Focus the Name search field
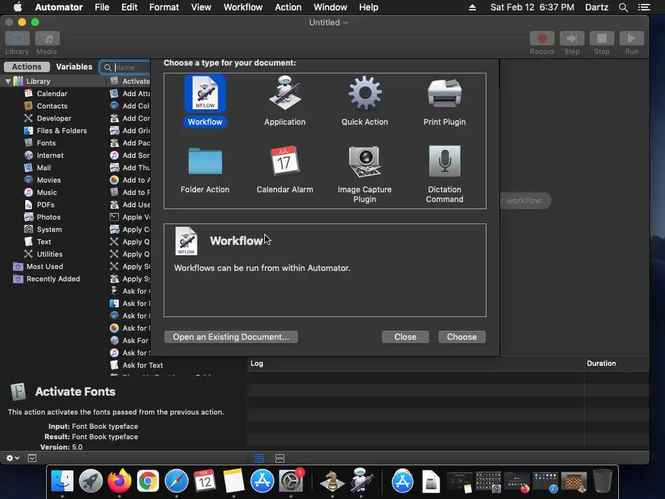Viewport: 665px width, 499px height. [125, 68]
